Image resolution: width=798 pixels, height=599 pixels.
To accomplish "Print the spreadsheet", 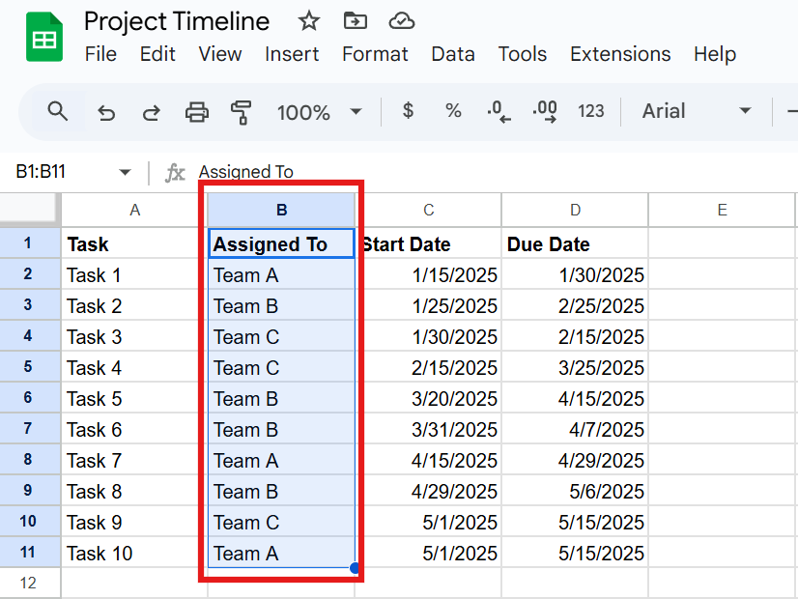I will (x=196, y=112).
